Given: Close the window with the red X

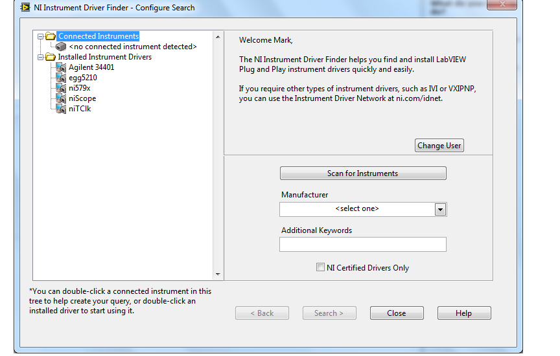Looking at the screenshot, I should pos(502,5).
